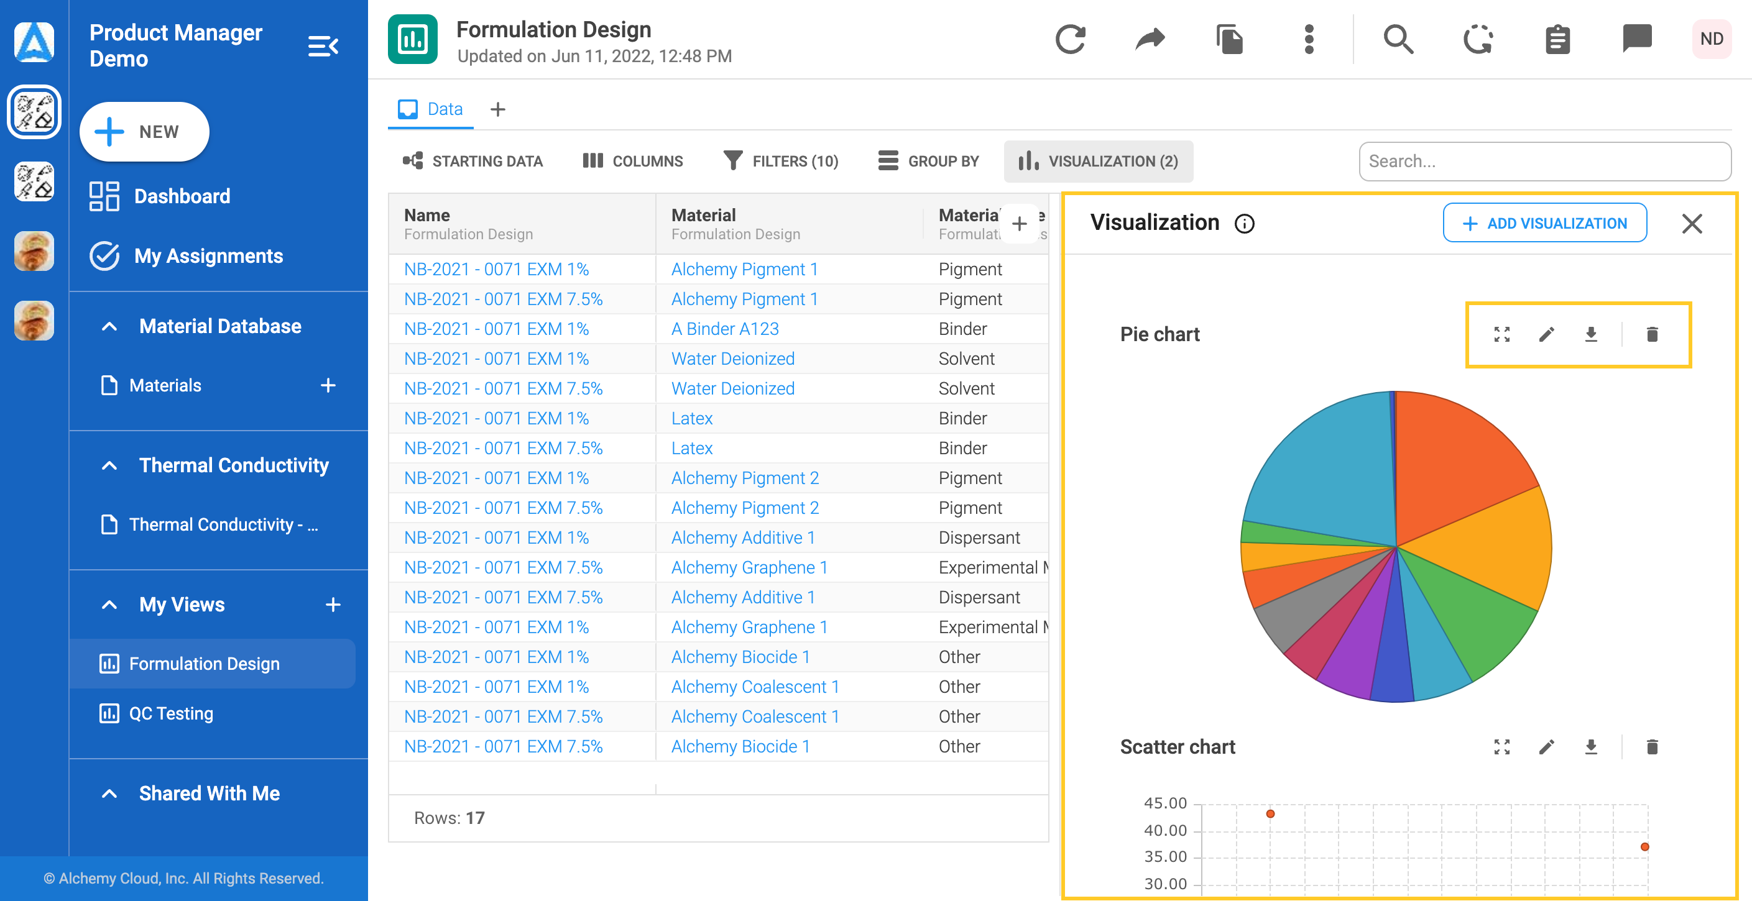
Task: Click the refresh icon in header
Action: click(x=1070, y=39)
